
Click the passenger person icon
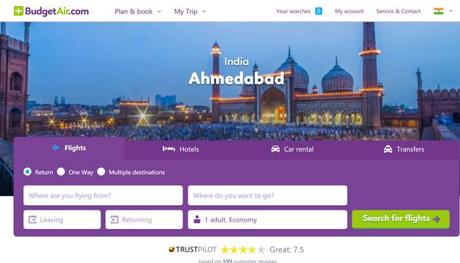(x=197, y=219)
